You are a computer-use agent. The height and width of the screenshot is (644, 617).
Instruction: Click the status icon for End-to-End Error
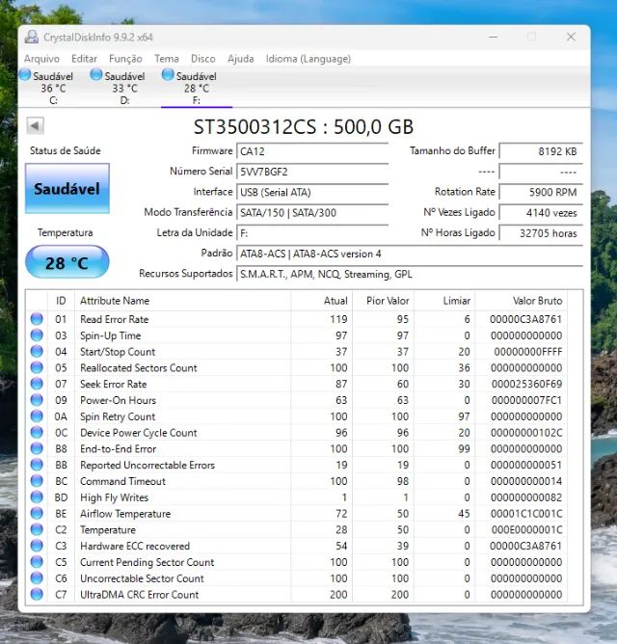[x=37, y=448]
